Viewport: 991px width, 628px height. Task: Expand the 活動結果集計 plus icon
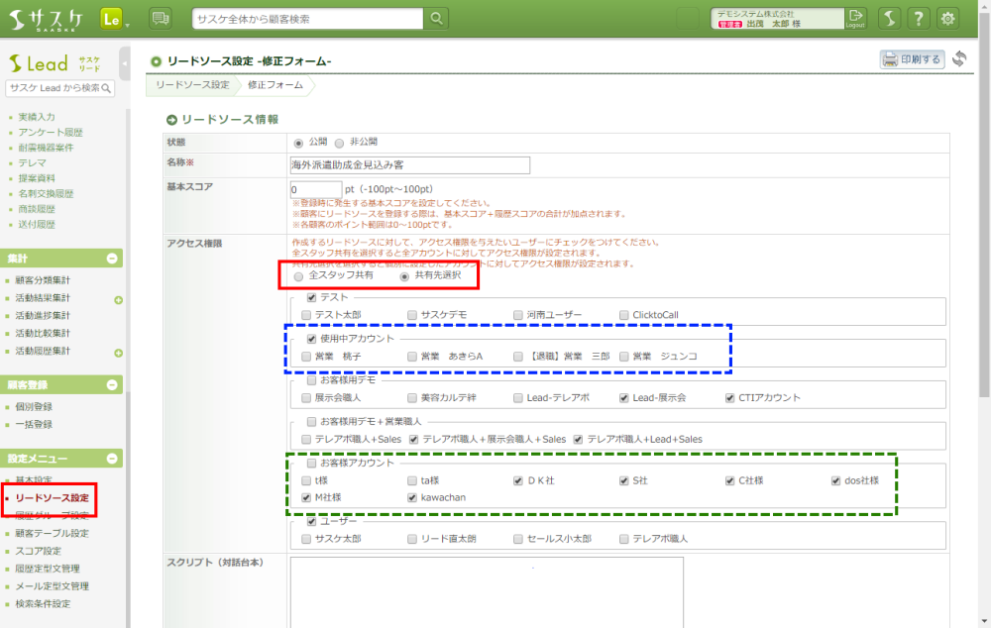pyautogui.click(x=118, y=299)
